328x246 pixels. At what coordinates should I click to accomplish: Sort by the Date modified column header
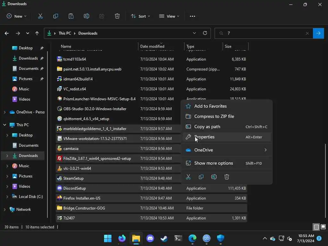coord(161,46)
